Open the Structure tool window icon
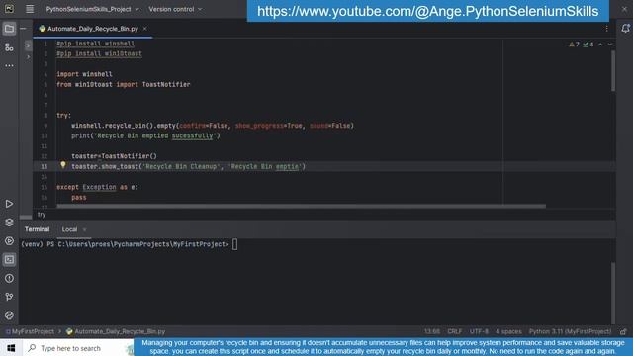 (9, 47)
